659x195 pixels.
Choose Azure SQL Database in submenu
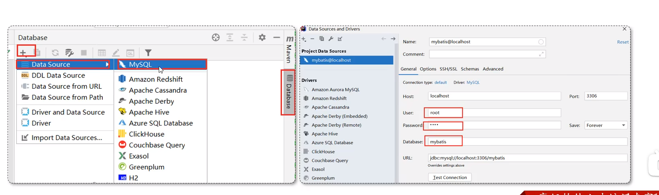[x=161, y=123]
